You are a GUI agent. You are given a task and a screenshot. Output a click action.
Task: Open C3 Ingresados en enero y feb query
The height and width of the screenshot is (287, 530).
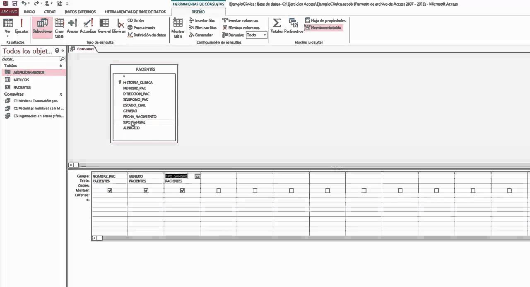(x=34, y=116)
